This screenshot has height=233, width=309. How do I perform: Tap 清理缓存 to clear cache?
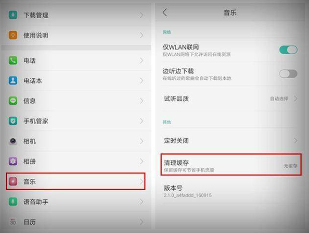[231, 165]
